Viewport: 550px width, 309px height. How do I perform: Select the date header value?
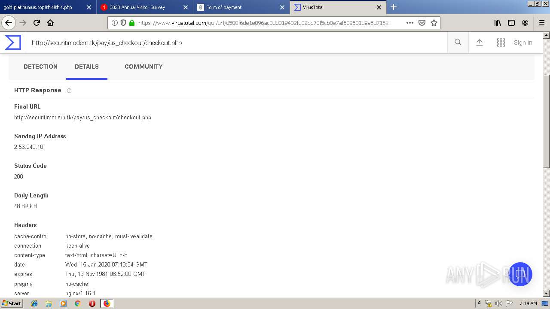coord(106,264)
